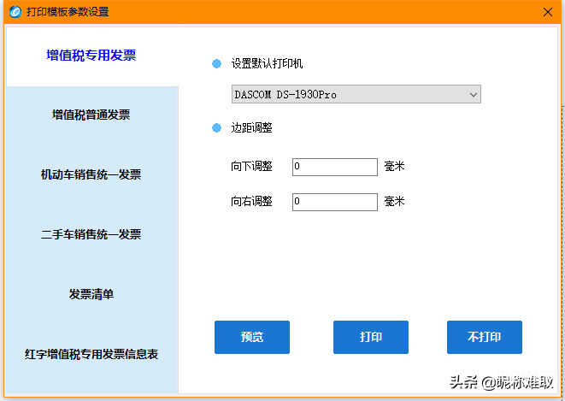Screen dimensions: 565x401
Task: Switch to 增值税普通发票 tab
Action: (91, 115)
